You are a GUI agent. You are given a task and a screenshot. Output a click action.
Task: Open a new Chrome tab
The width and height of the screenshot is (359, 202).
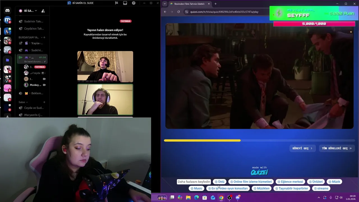(x=215, y=4)
